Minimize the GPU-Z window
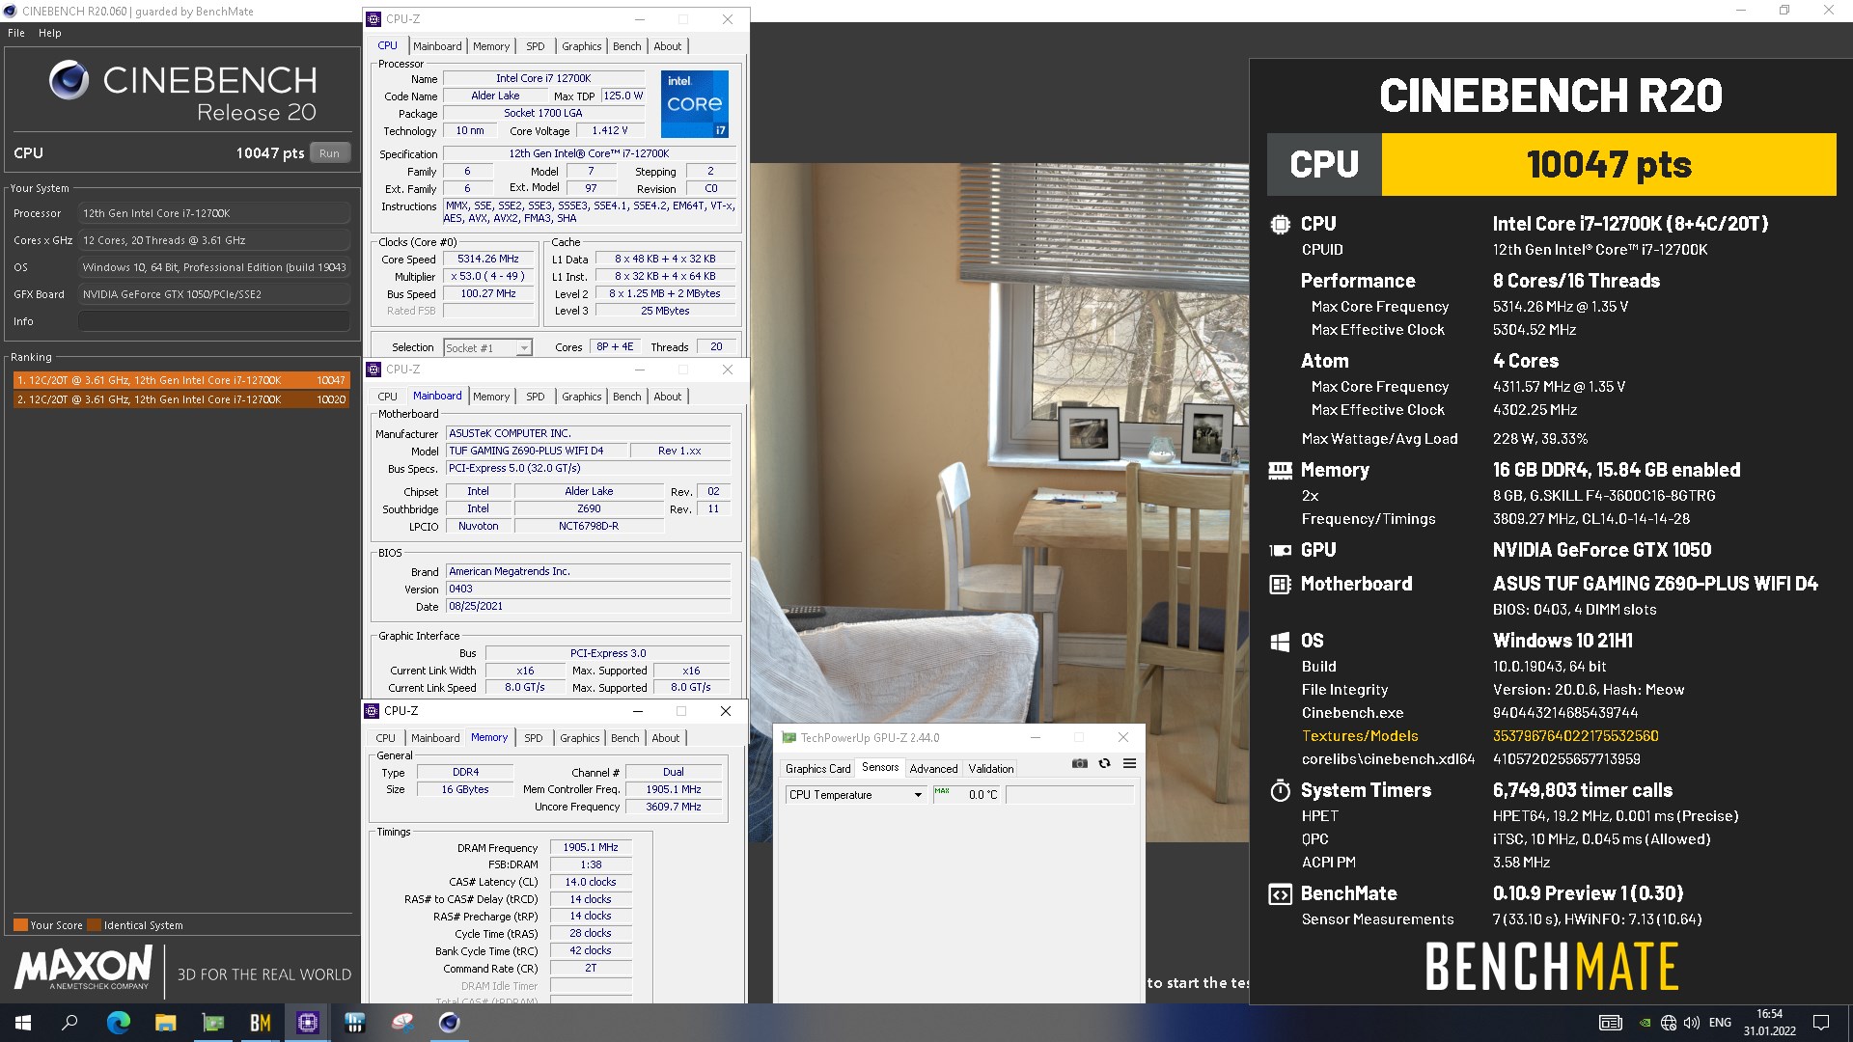This screenshot has height=1042, width=1853. [1035, 738]
